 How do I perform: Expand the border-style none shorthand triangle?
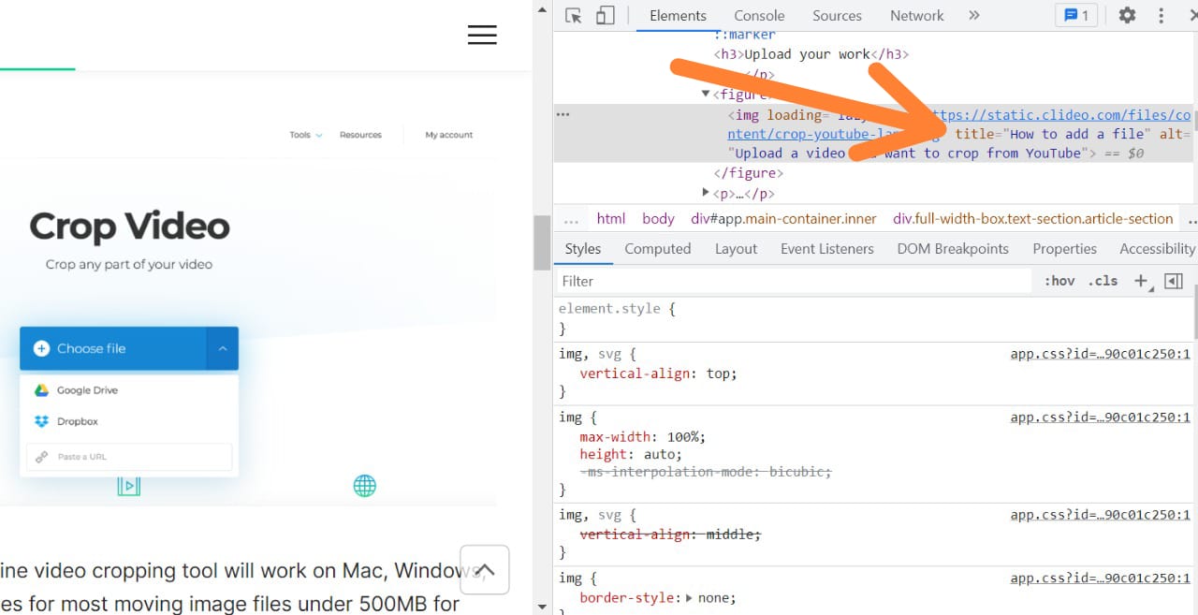coord(689,597)
